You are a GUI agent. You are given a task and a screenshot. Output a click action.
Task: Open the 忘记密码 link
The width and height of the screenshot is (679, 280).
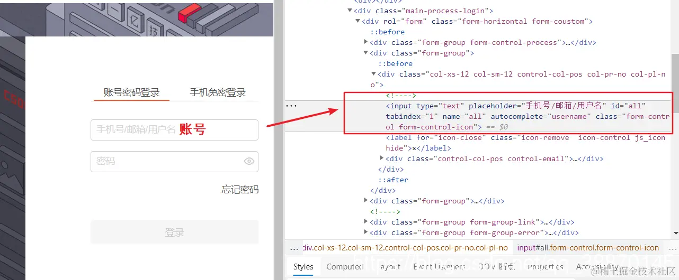coord(240,190)
